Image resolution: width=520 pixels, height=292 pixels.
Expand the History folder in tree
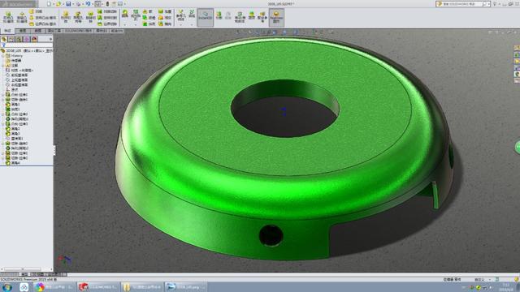point(3,56)
